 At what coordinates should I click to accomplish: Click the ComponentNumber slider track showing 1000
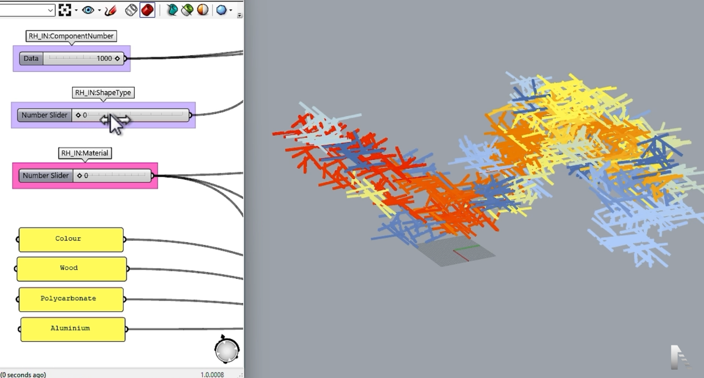tap(83, 58)
